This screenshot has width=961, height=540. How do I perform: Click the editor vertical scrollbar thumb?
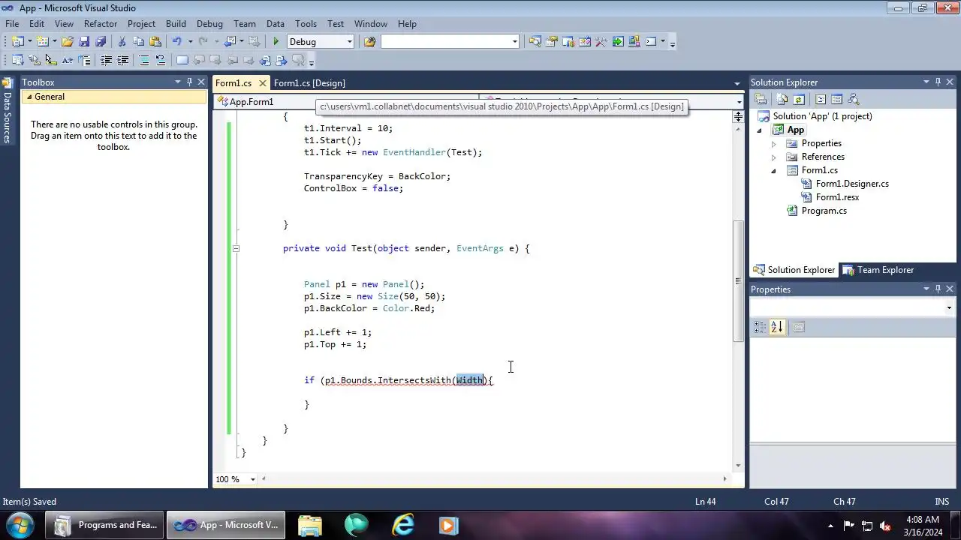tap(739, 281)
